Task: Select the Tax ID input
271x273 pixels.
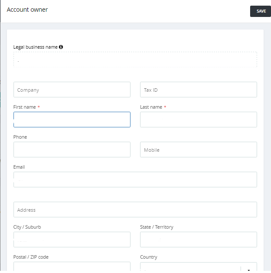Action: tap(198, 90)
